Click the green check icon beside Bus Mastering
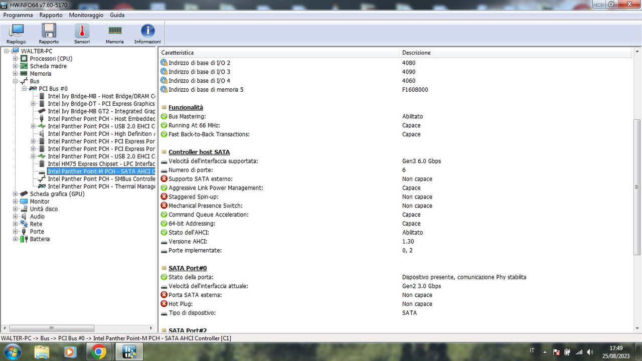 (164, 116)
